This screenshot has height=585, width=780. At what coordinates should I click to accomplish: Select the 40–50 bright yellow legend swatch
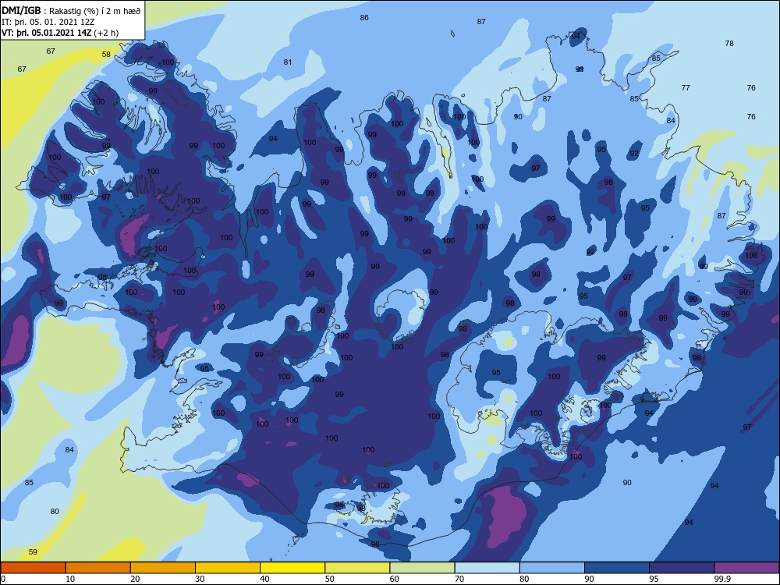point(292,568)
